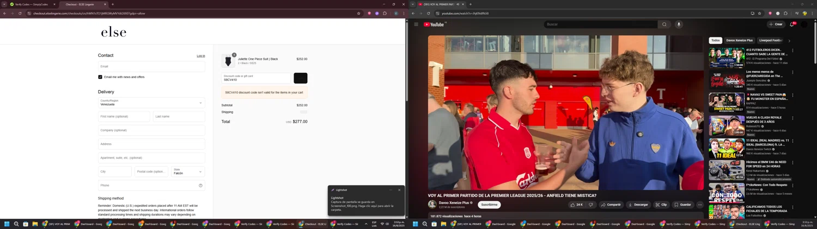Click the Crear create button

click(x=776, y=24)
